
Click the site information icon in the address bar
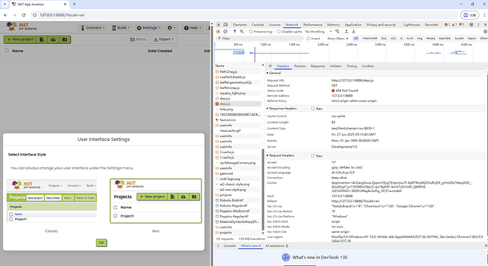pos(35,15)
